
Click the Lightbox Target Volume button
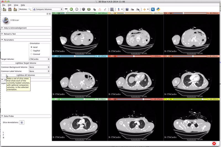click(26, 63)
